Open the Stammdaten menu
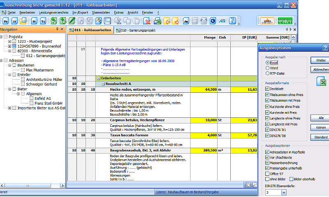329x197 pixels. (x=101, y=13)
